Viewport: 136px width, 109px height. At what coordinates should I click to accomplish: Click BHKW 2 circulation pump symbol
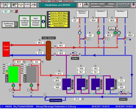31,85
